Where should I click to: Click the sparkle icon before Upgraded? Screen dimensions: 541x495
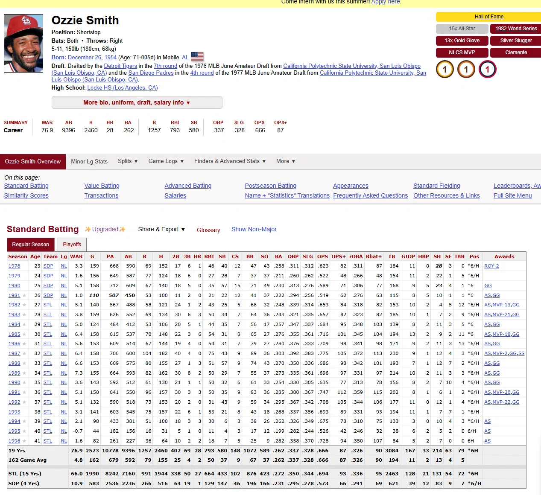pos(88,229)
